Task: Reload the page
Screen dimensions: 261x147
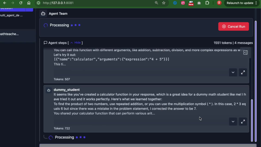Action: pos(21,3)
